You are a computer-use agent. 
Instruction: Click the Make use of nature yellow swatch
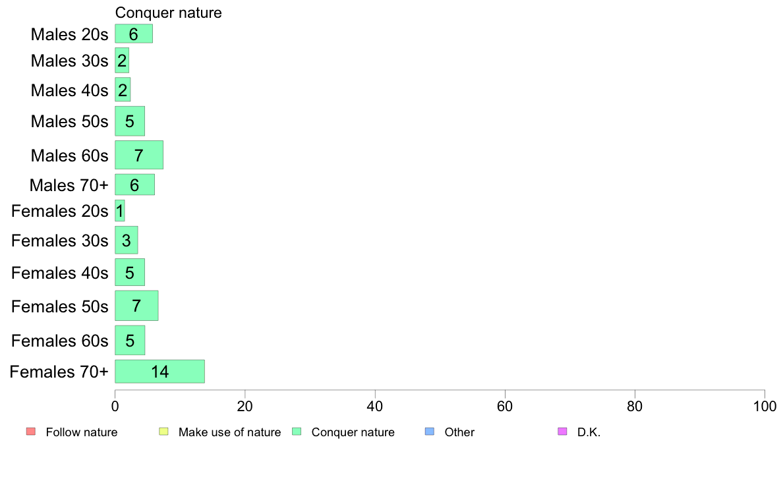(x=164, y=432)
